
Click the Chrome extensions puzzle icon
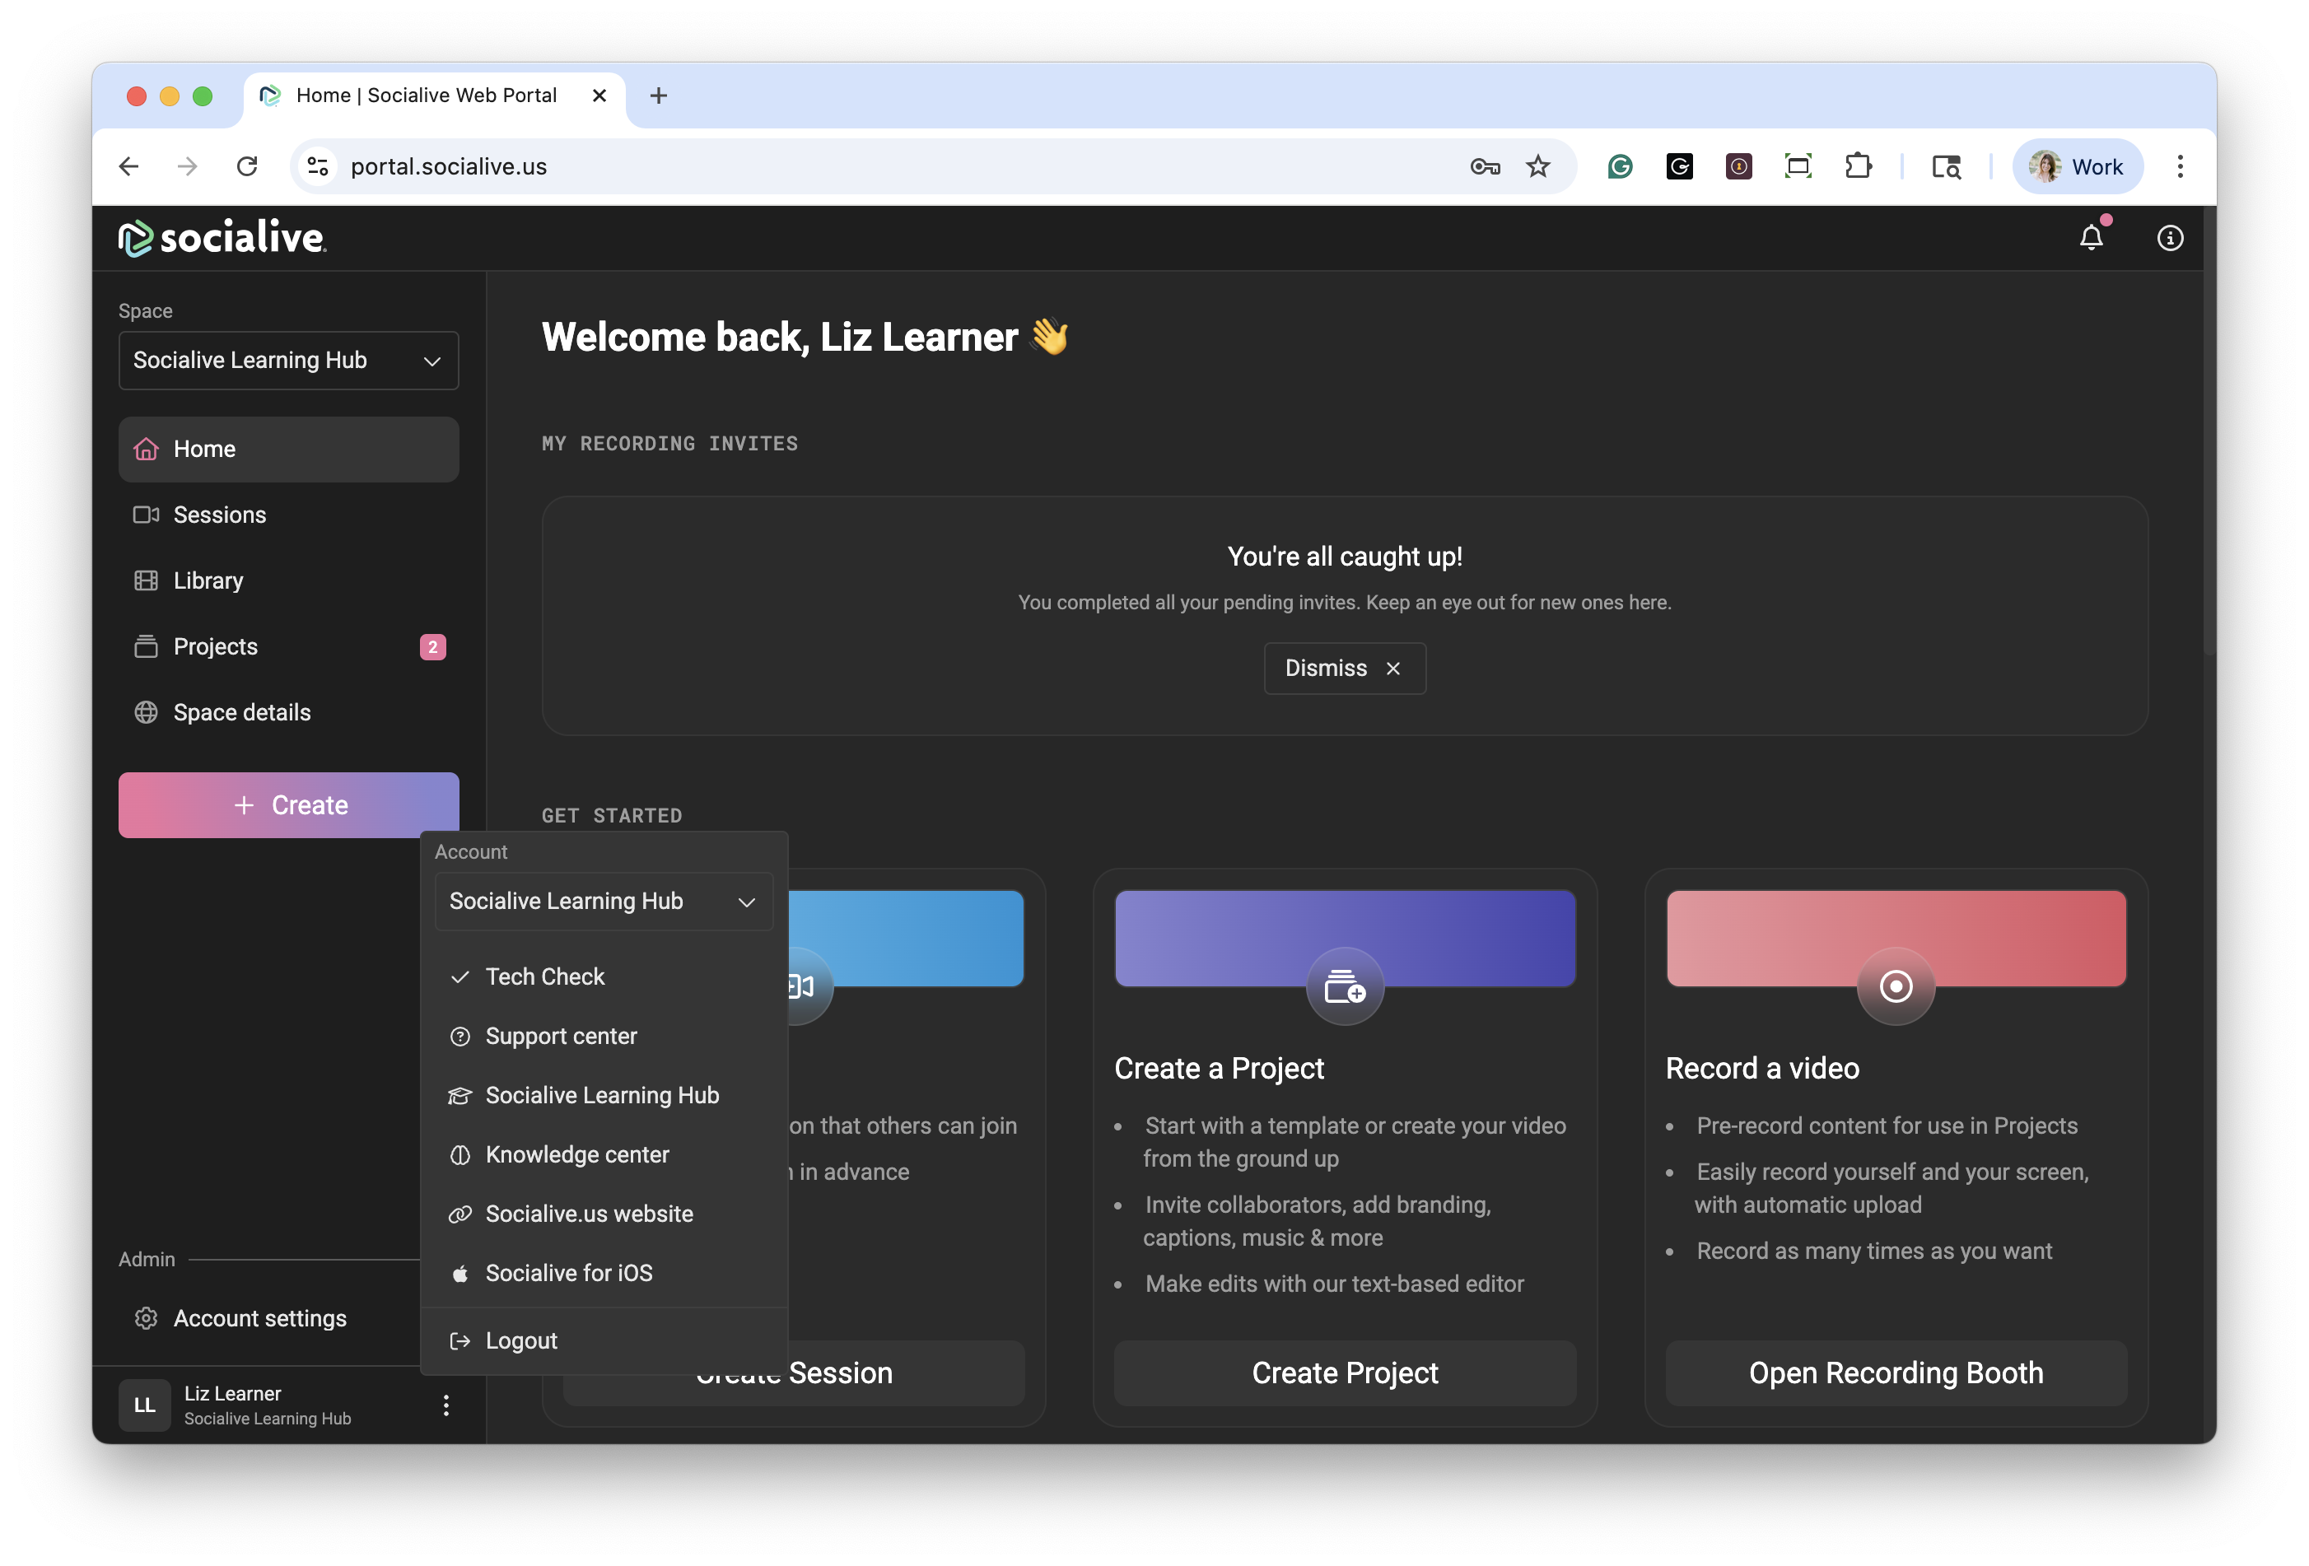(1858, 167)
